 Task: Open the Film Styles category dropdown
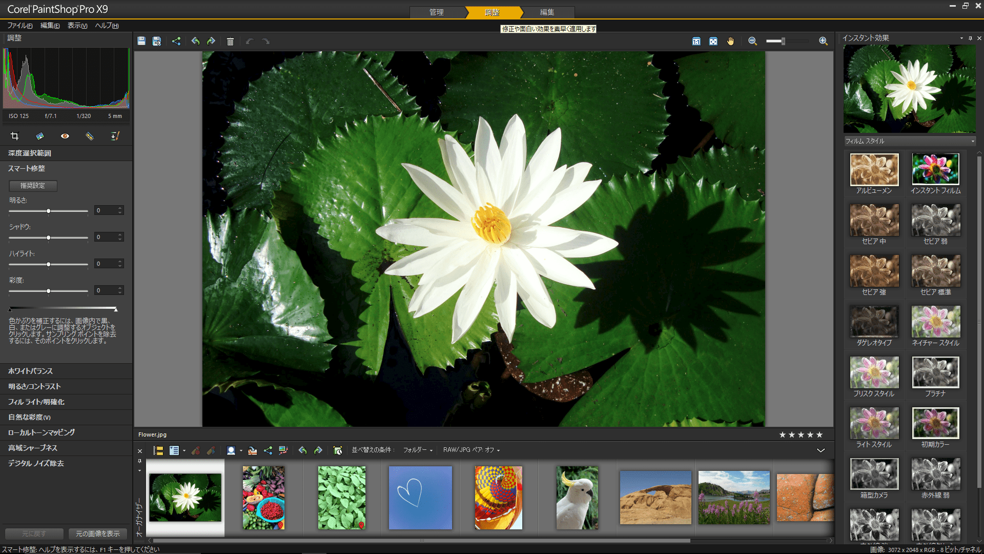pos(910,141)
